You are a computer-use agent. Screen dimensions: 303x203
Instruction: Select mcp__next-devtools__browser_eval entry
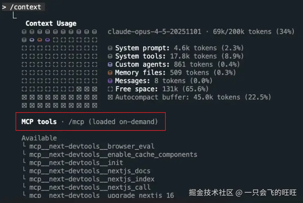tap(92, 146)
